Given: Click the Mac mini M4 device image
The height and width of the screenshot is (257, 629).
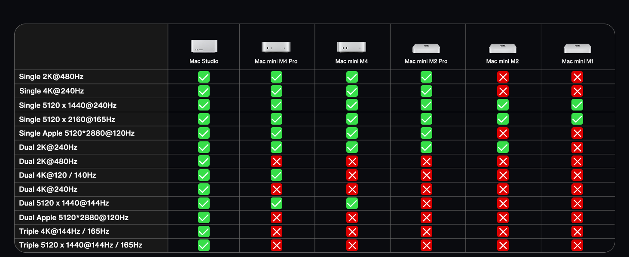Looking at the screenshot, I should 351,47.
